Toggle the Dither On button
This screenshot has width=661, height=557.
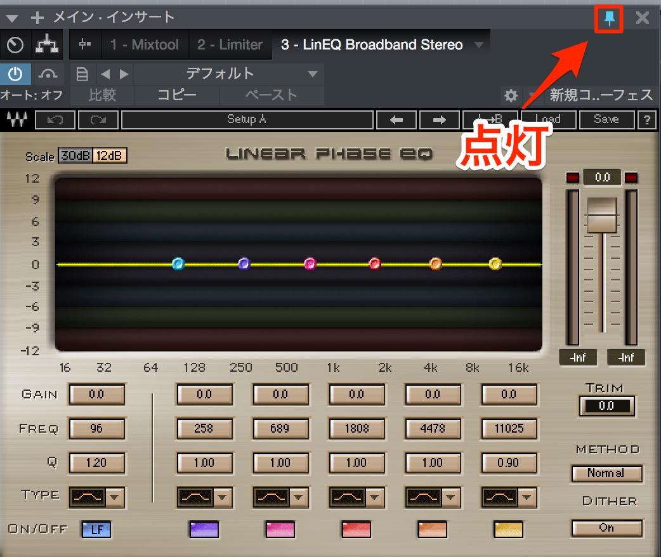(607, 528)
